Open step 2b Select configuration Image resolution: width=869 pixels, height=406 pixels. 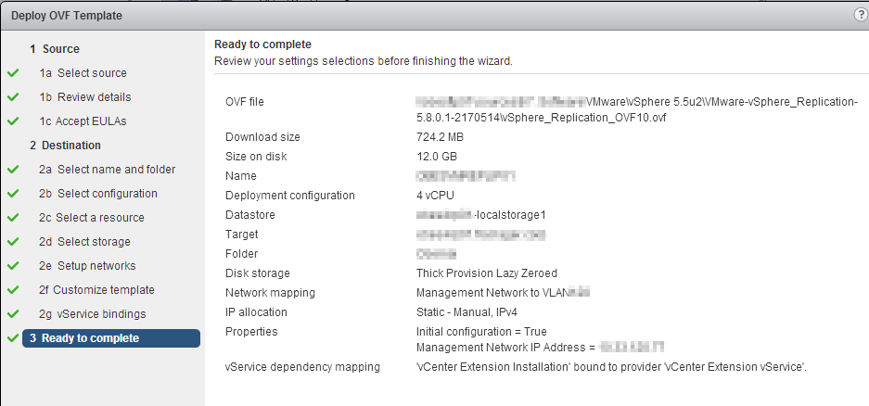pos(98,194)
